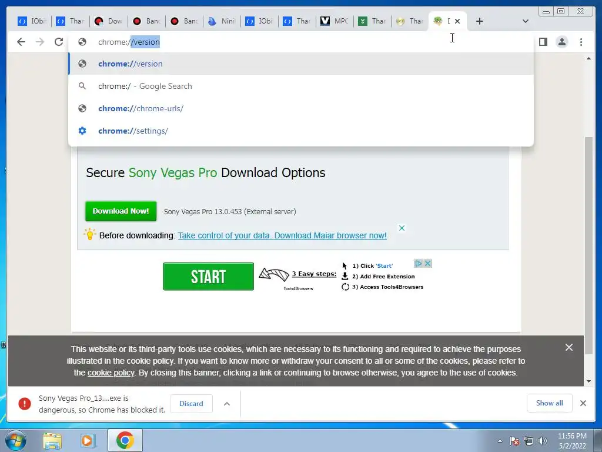
Task: Click the page scrollbar down arrow
Action: 588,381
